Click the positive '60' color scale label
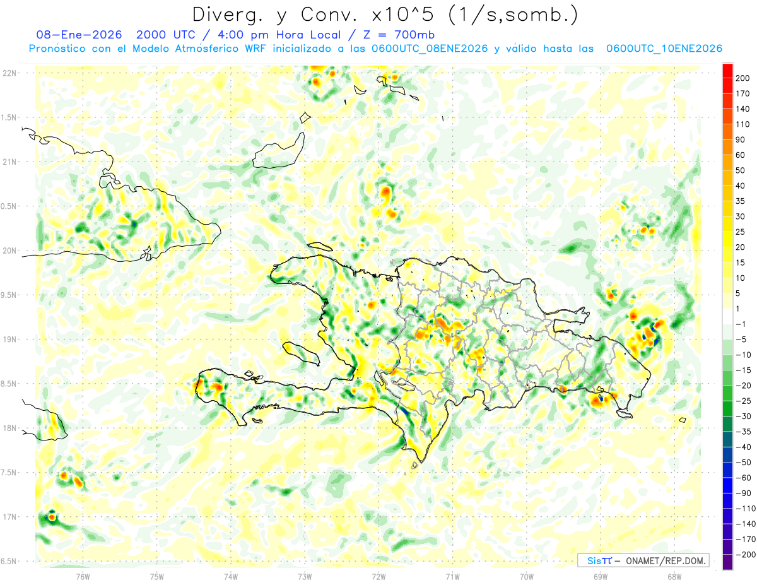This screenshot has width=757, height=585. point(742,155)
